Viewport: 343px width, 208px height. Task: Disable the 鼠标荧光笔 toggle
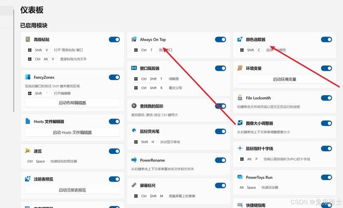[220, 131]
